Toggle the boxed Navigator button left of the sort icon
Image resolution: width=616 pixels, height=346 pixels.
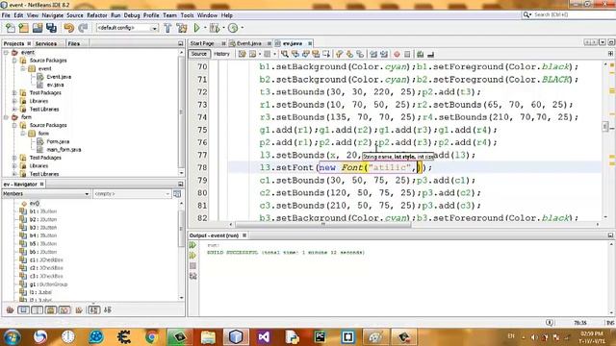point(93,309)
